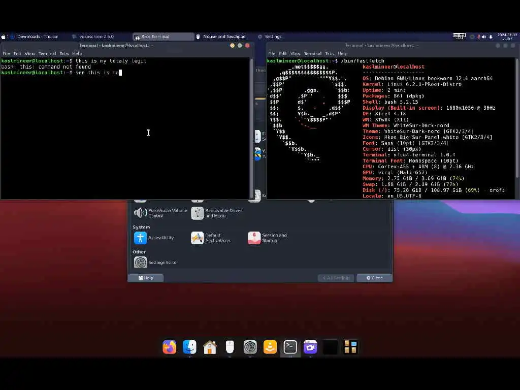Click the left terminal prompt 'see this is ma'
Image resolution: width=520 pixels, height=390 pixels.
pos(97,72)
